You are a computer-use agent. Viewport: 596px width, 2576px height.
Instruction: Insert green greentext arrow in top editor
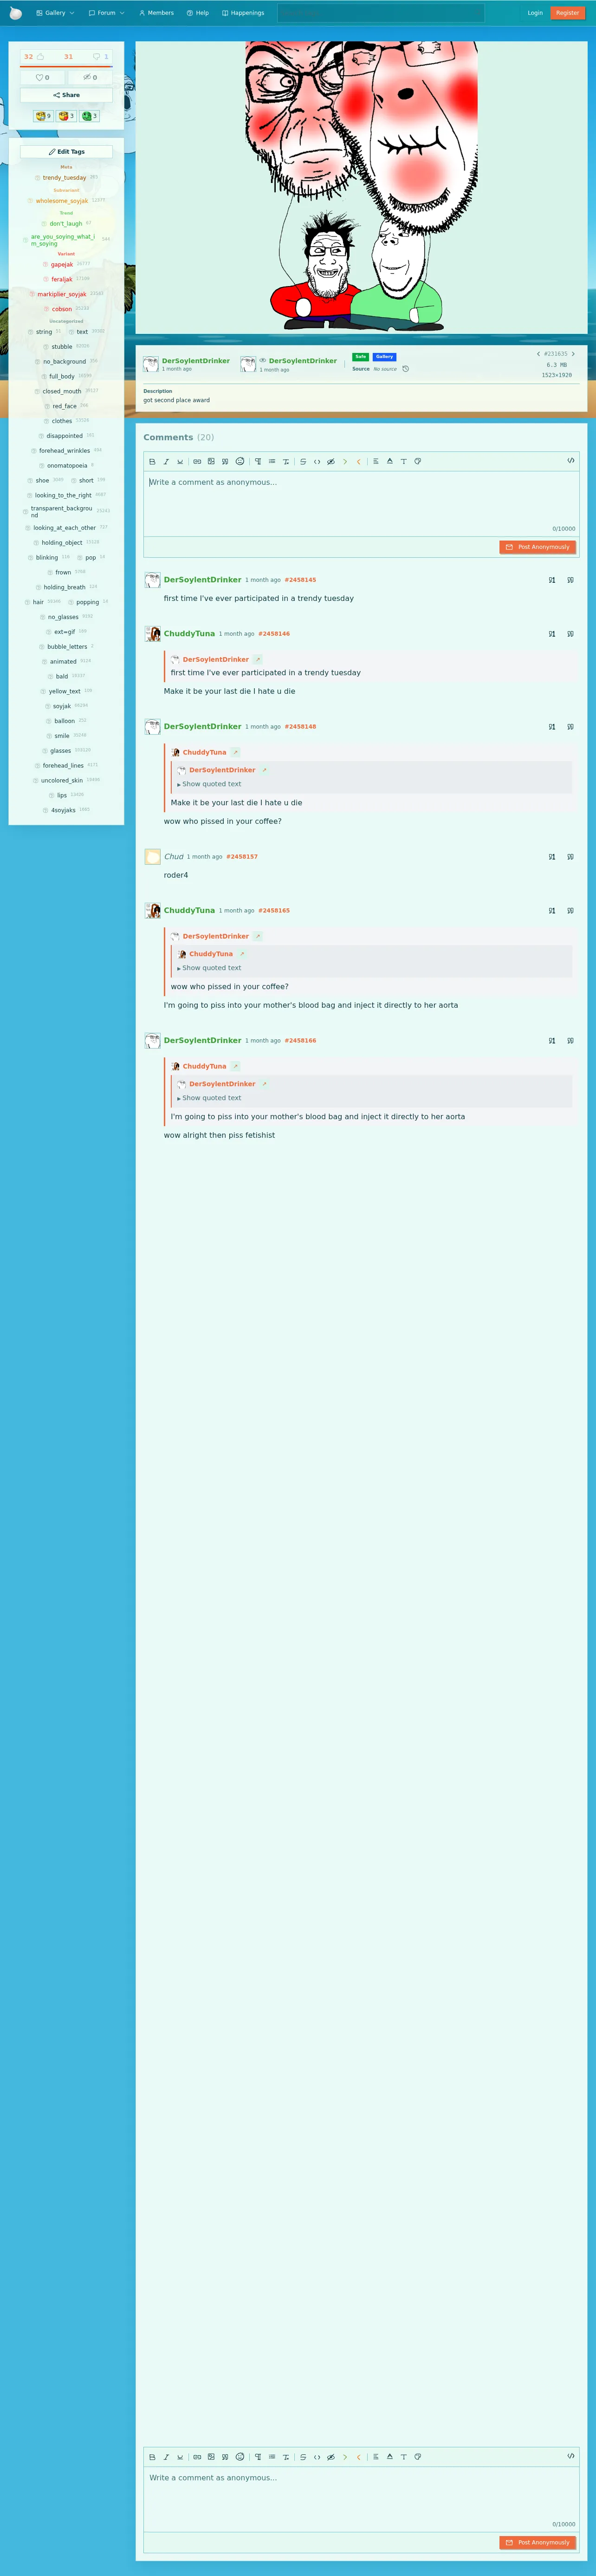pos(345,461)
